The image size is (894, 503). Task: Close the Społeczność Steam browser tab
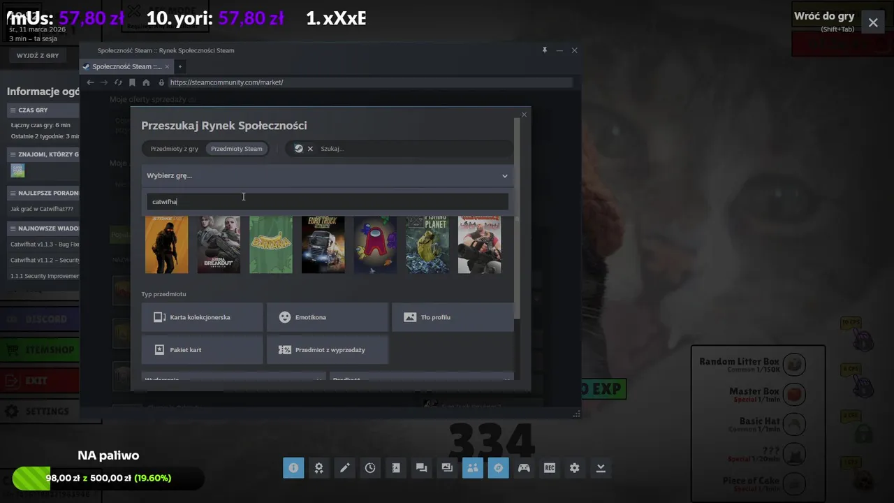tap(167, 66)
